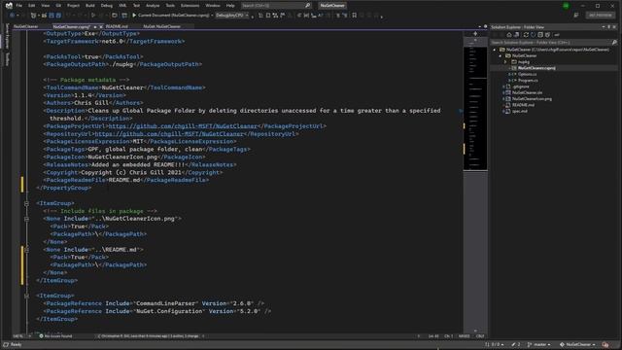622x350 pixels.
Task: Switch to the first NuGetCleaner editor tab
Action: [26, 26]
